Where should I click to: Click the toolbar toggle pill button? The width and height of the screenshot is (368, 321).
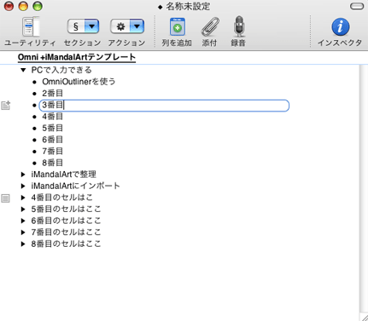tap(357, 6)
